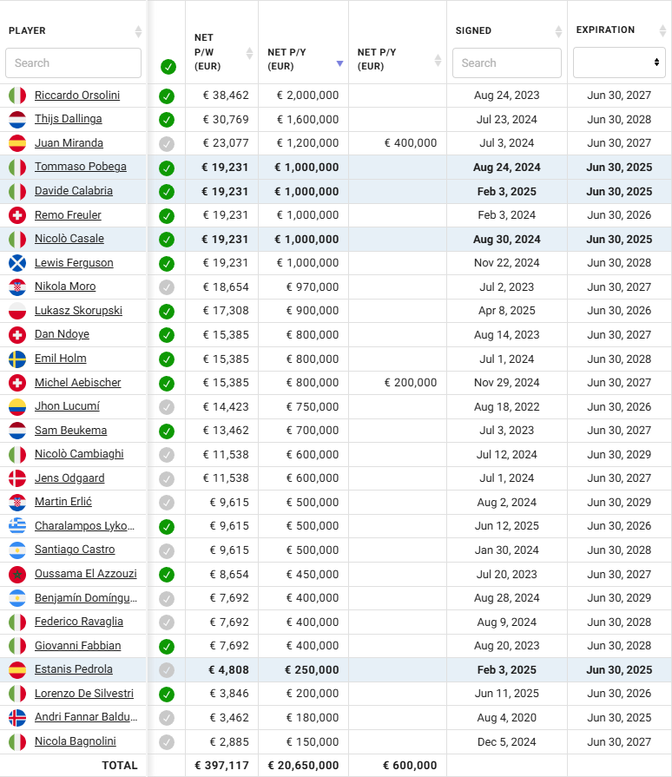
Task: Open Federico Ravaglia player link
Action: pyautogui.click(x=79, y=622)
